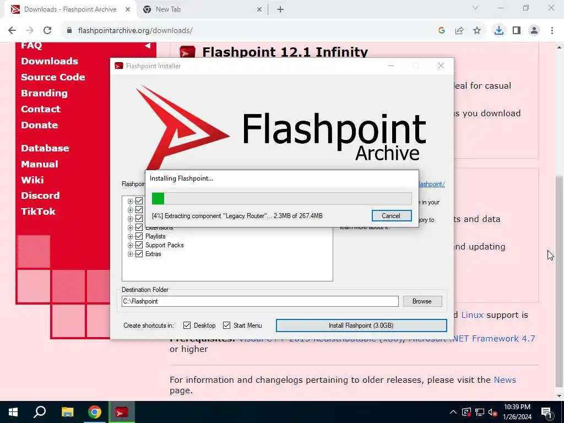The image size is (564, 423).
Task: Bookmark this page with the star icon
Action: click(x=477, y=31)
